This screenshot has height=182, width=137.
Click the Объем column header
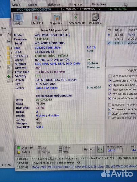[119, 30]
